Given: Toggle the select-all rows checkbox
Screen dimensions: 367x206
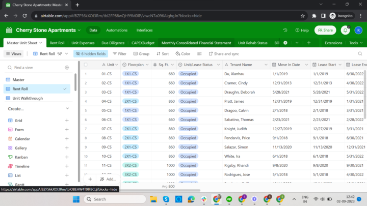Looking at the screenshot, I should click(x=86, y=65).
